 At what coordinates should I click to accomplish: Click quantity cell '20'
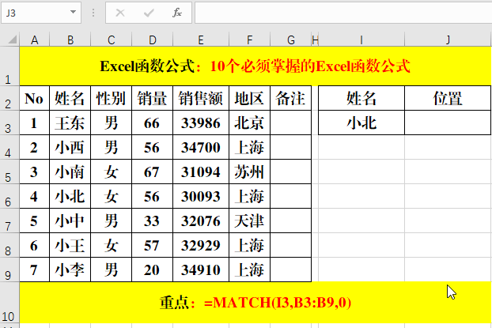pos(152,270)
